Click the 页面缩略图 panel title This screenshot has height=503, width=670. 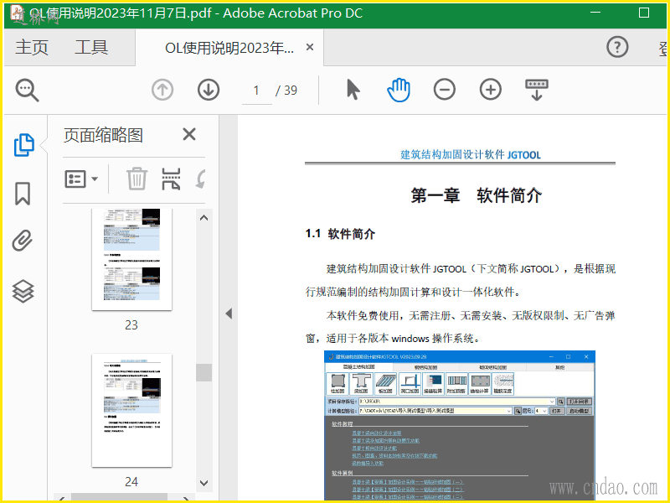(103, 135)
